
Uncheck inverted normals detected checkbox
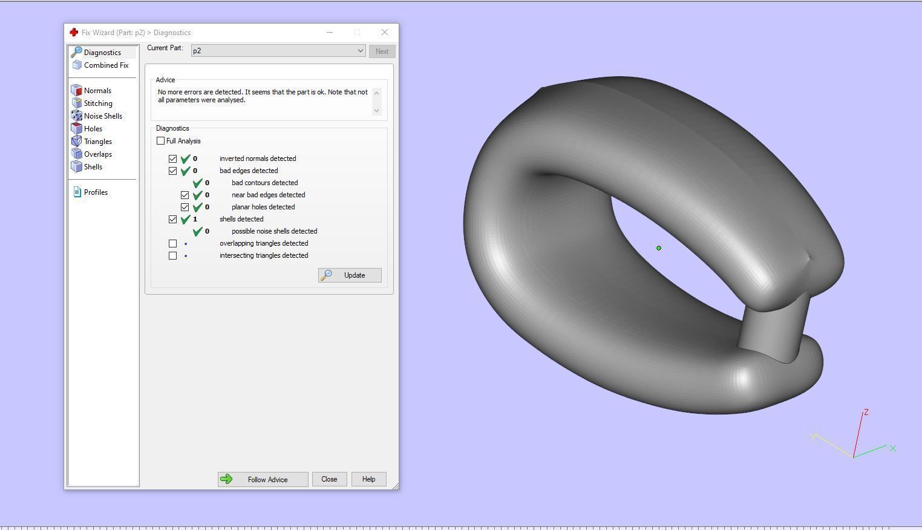pyautogui.click(x=173, y=159)
